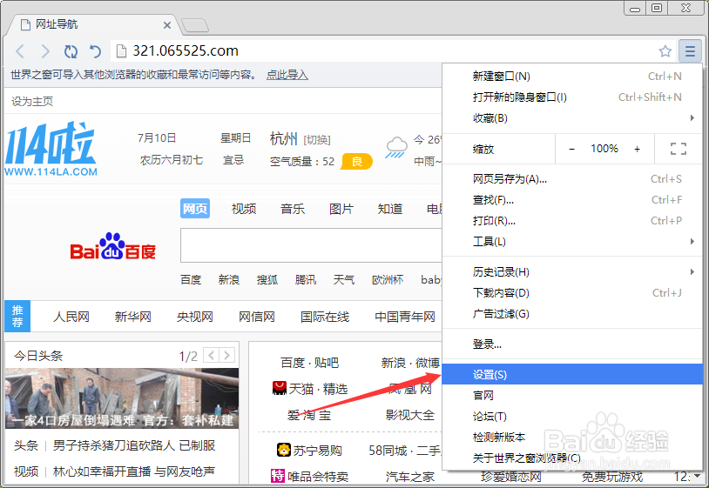Open the 中国青年网 recommended link
The image size is (709, 488).
[x=405, y=317]
